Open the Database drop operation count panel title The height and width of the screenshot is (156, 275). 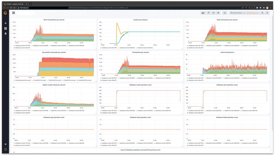(140, 117)
